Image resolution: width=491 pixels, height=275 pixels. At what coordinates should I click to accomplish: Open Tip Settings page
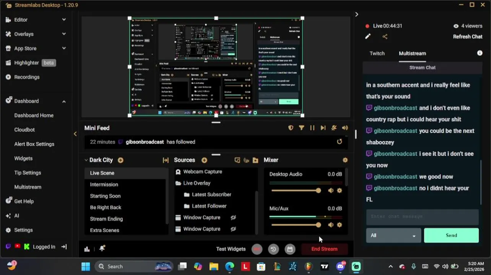pos(28,173)
